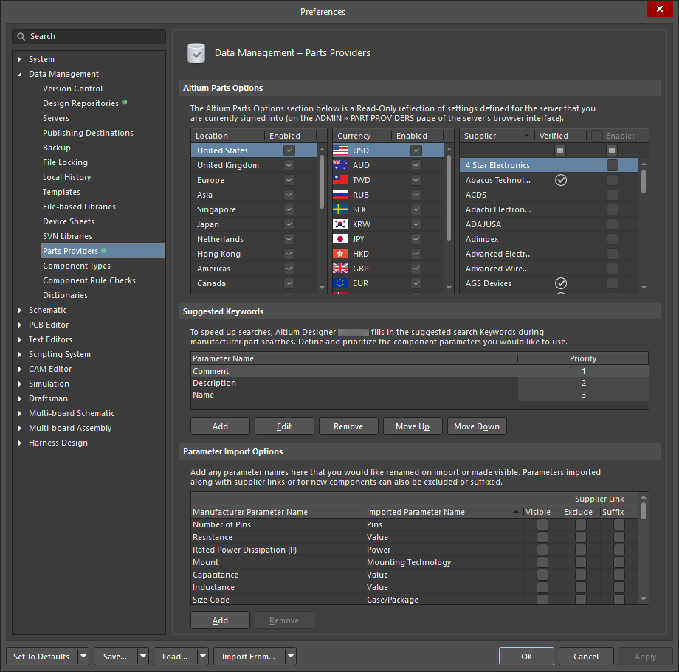Click the Location list scrollbar thumb
Screen dimensions: 679x672
point(322,181)
